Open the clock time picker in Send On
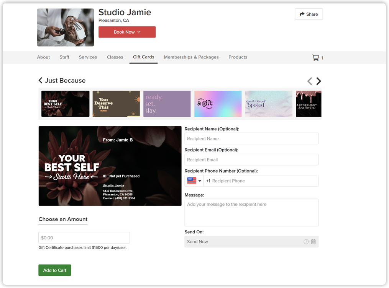The image size is (389, 288). [x=306, y=242]
